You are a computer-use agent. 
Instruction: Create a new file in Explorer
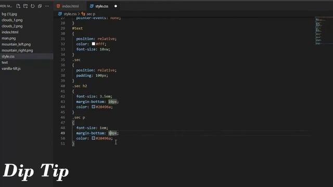(18, 6)
